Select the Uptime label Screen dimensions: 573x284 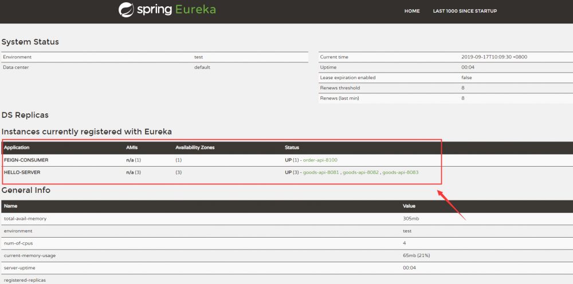point(328,68)
